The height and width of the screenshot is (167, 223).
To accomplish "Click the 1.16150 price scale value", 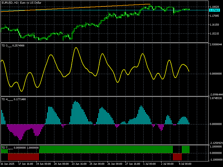I will tap(214, 25).
